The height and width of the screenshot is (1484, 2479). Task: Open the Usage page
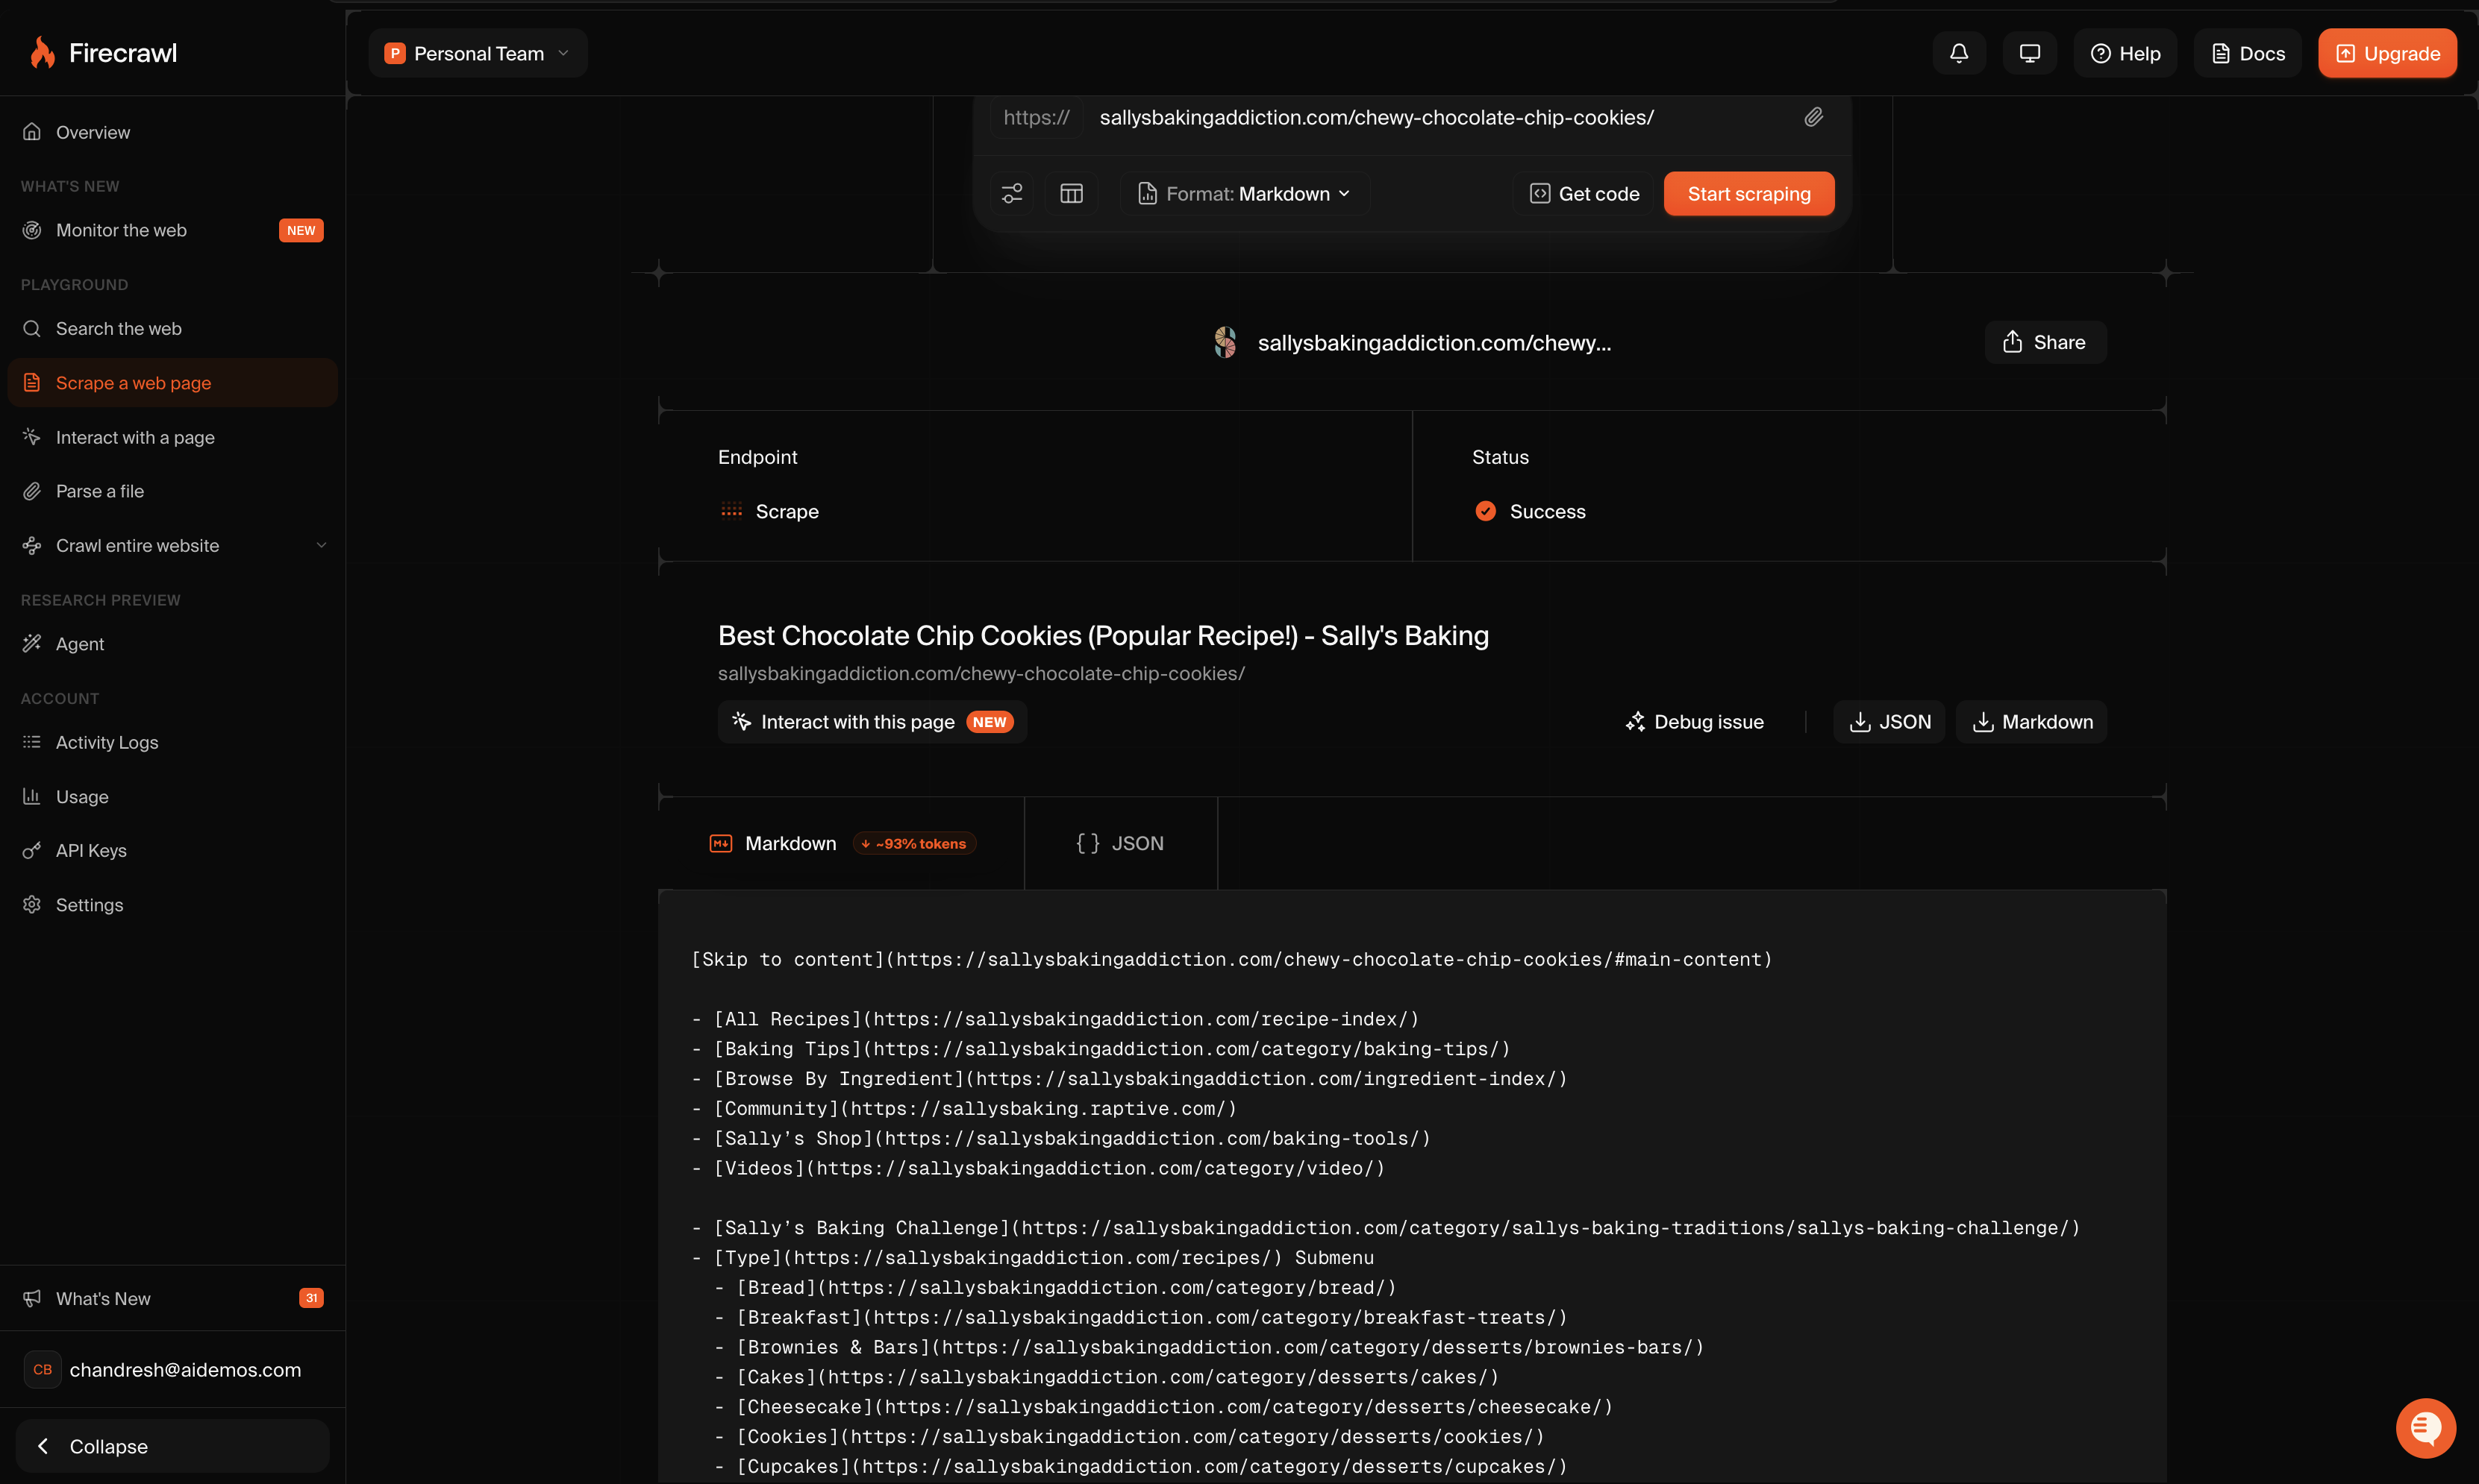[x=172, y=796]
